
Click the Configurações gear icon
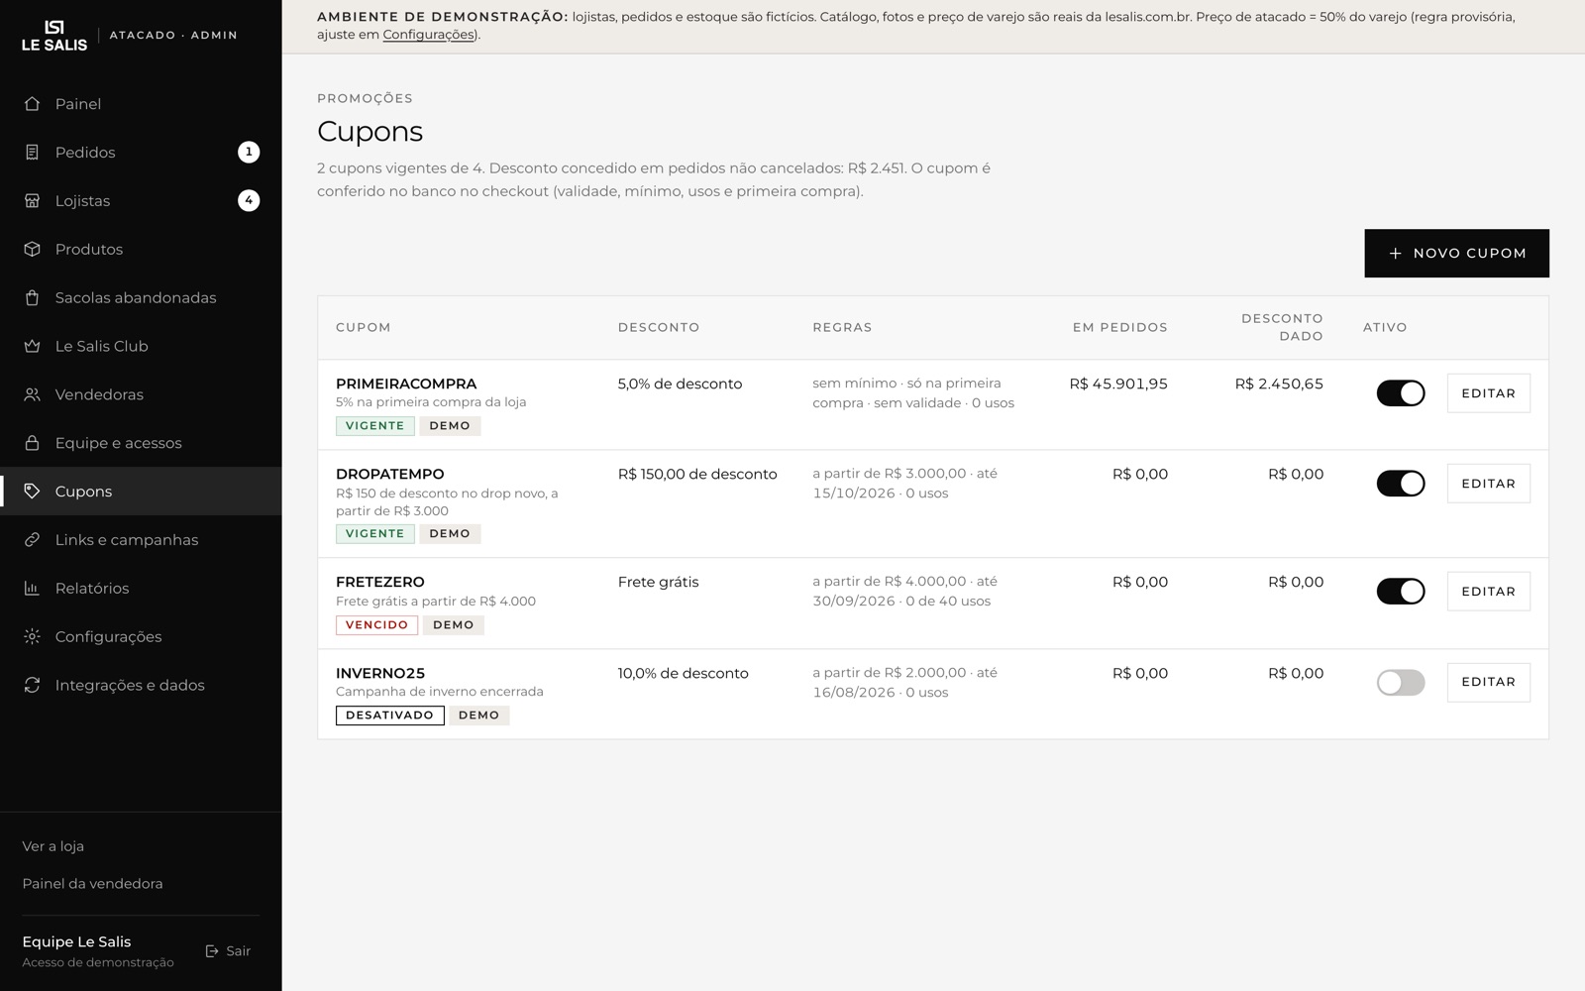pos(32,637)
